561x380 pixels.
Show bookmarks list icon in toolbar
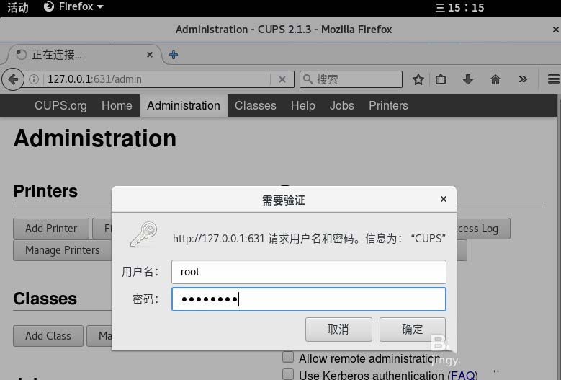pyautogui.click(x=441, y=79)
